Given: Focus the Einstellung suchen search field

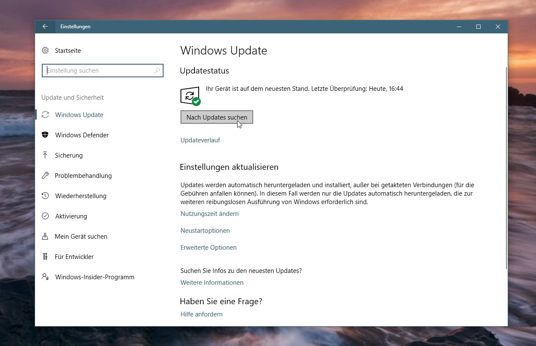Looking at the screenshot, I should (x=99, y=71).
